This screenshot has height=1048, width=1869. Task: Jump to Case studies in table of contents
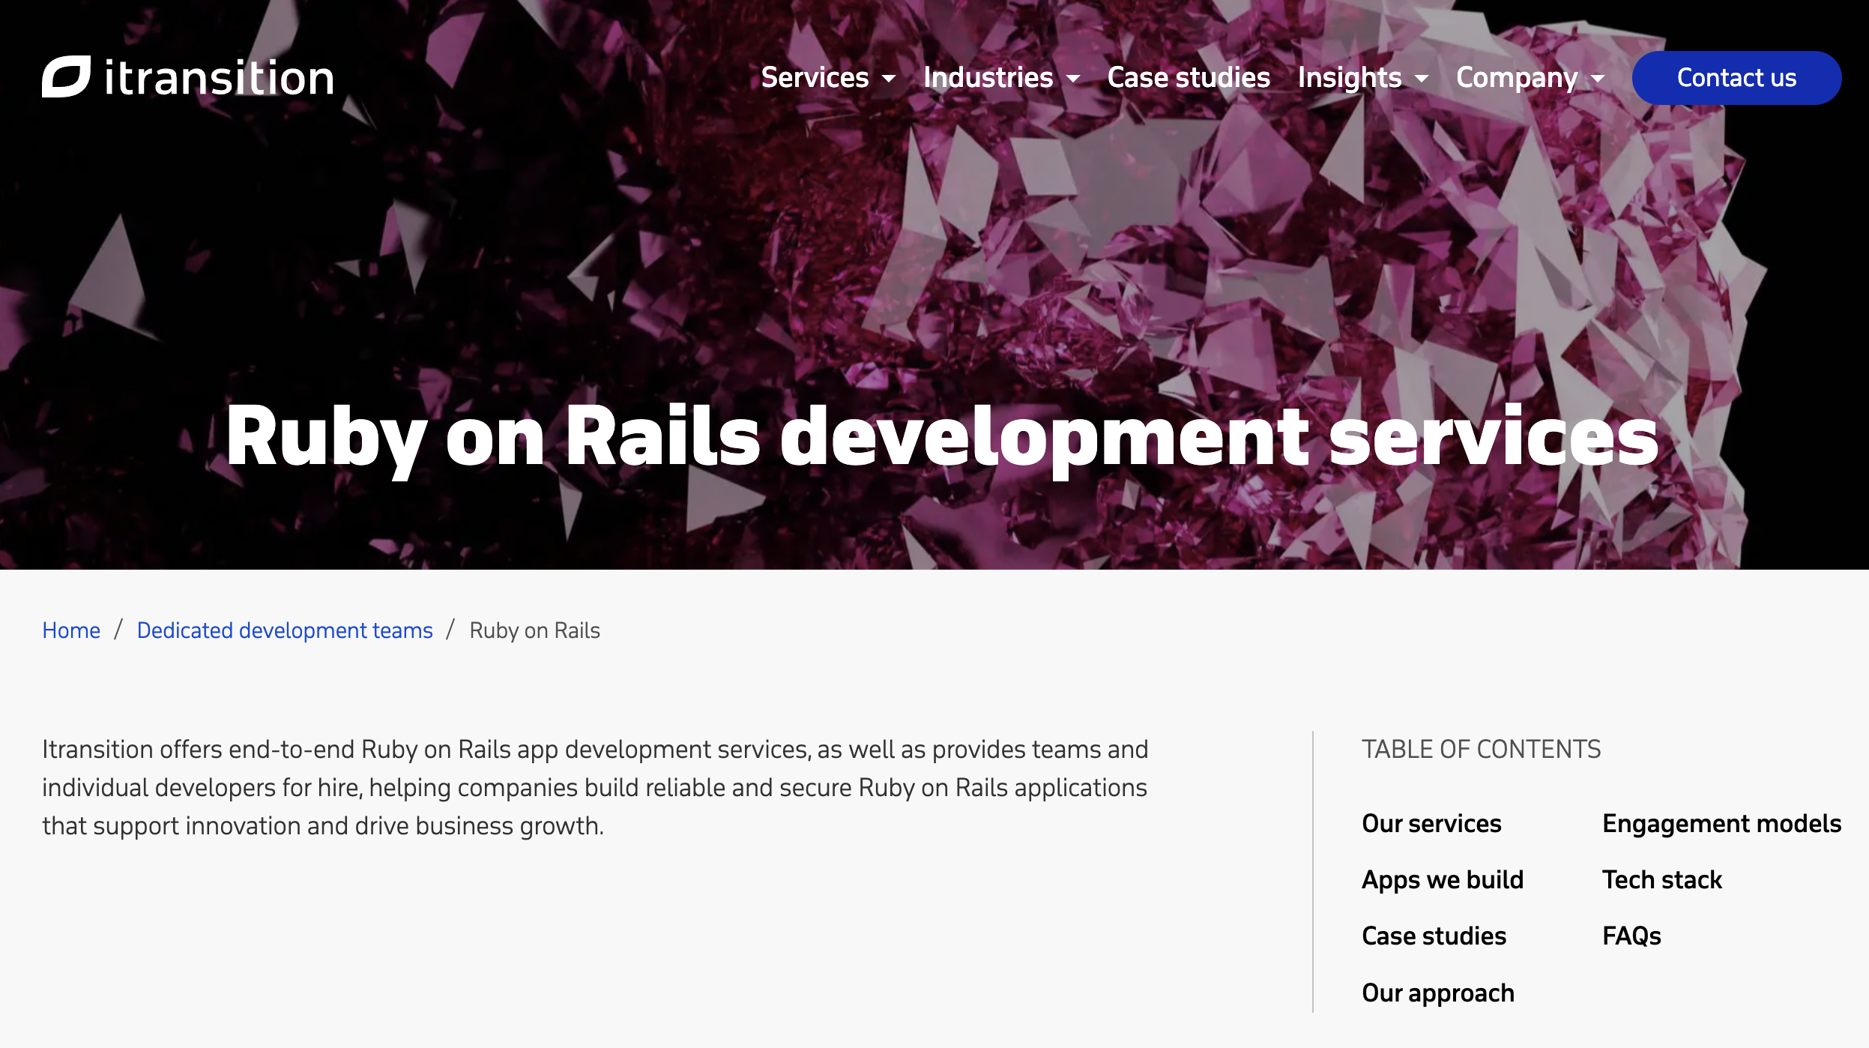pyautogui.click(x=1434, y=936)
